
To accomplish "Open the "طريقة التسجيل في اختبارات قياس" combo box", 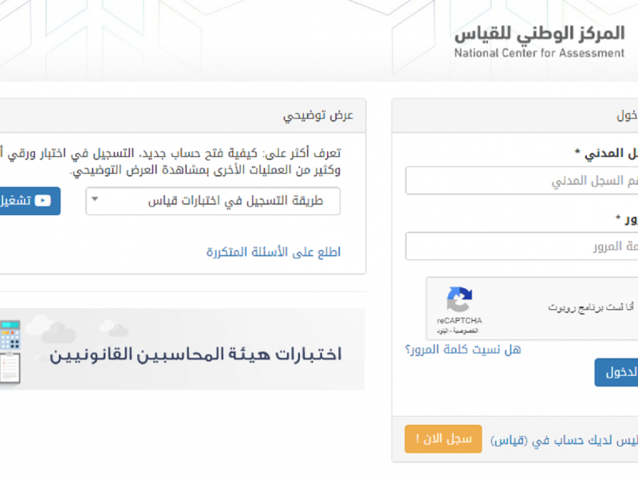I will coord(213,201).
